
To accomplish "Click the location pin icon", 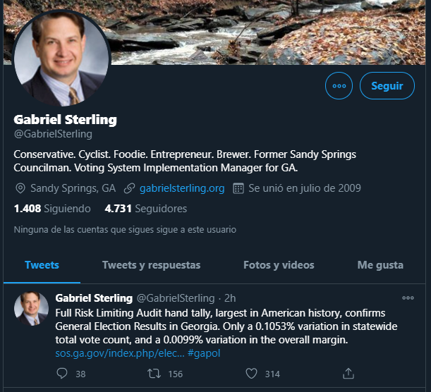I will (20, 188).
